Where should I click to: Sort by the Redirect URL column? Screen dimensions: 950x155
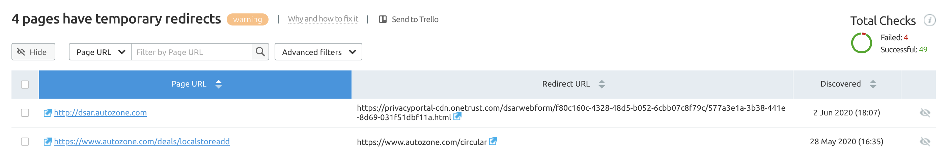(602, 84)
